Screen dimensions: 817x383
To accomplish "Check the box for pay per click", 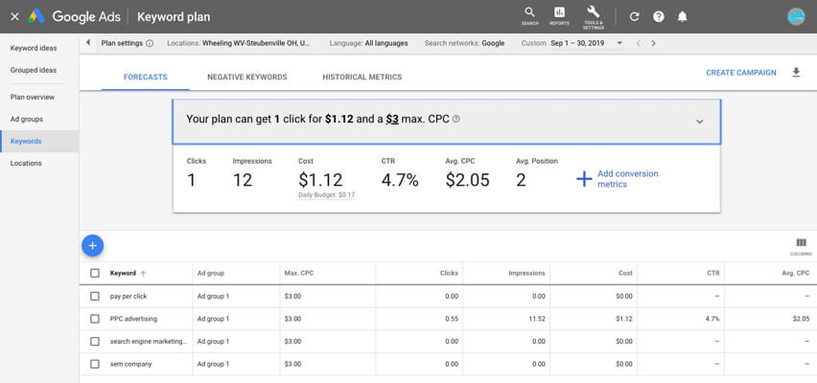I will click(x=94, y=296).
